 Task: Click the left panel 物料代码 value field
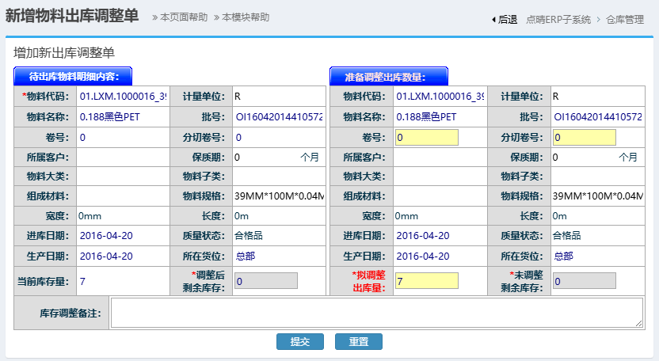123,97
